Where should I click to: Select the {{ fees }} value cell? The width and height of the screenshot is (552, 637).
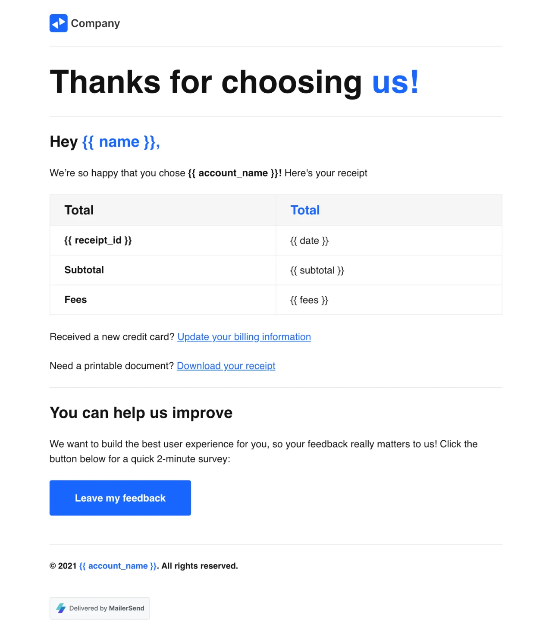pos(309,300)
